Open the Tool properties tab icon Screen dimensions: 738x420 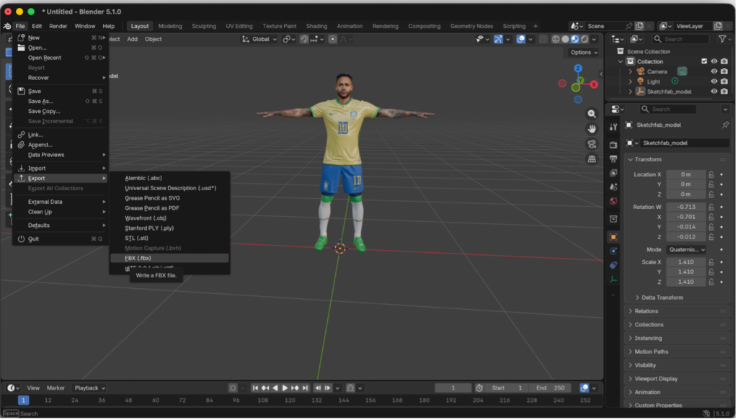613,128
